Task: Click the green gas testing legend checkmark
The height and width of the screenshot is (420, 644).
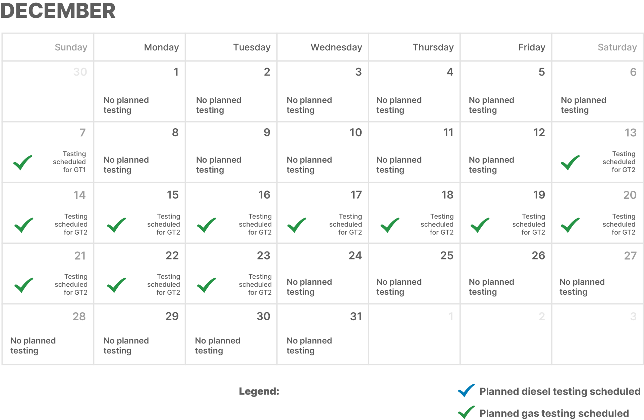Action: (x=466, y=412)
